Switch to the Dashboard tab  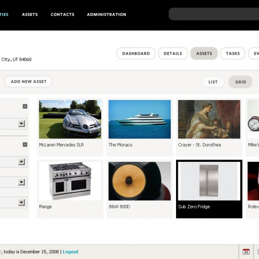tap(136, 54)
